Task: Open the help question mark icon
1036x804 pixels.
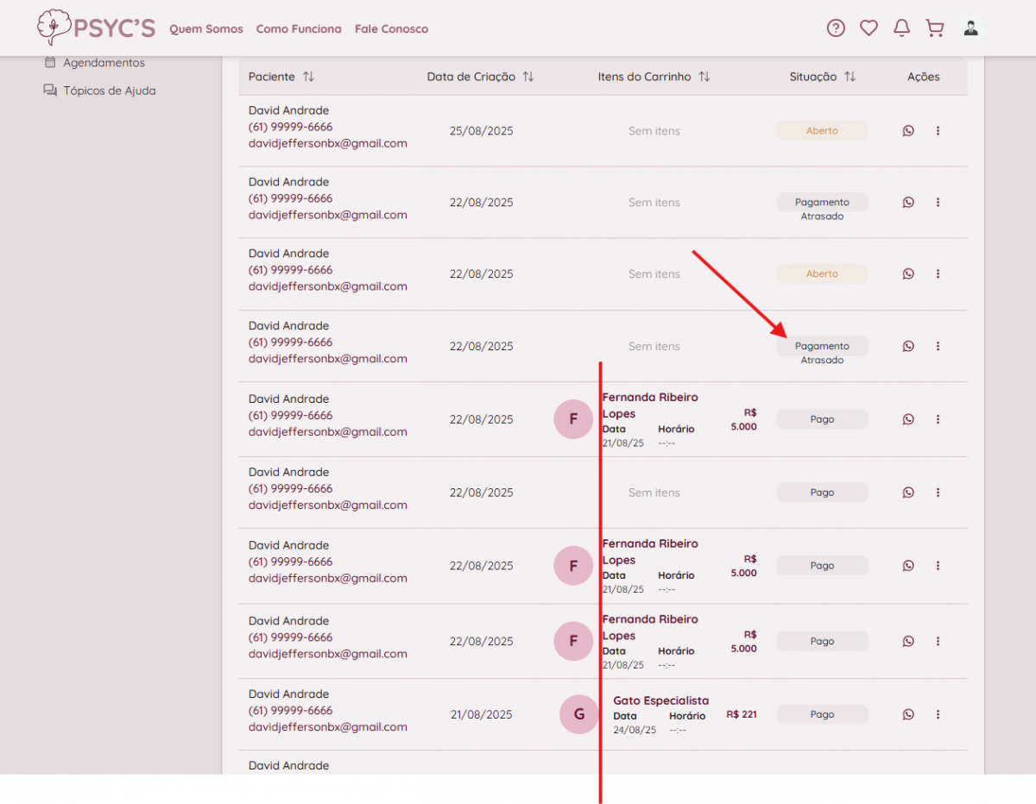Action: 836,28
